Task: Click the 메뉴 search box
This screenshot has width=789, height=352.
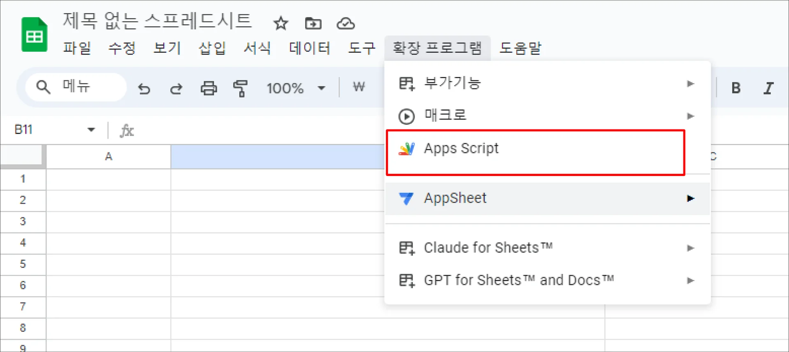Action: [x=76, y=87]
